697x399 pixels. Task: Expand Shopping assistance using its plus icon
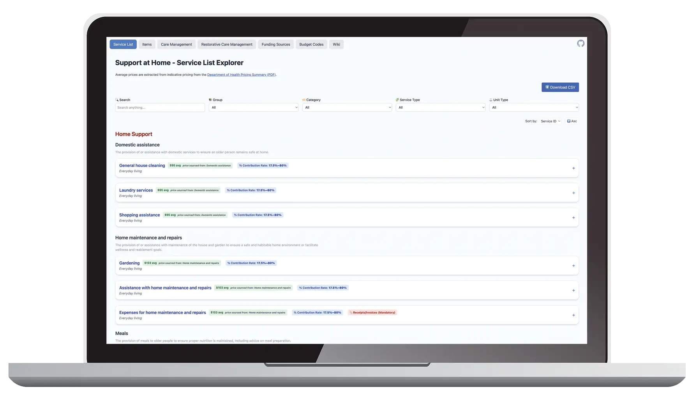(573, 218)
